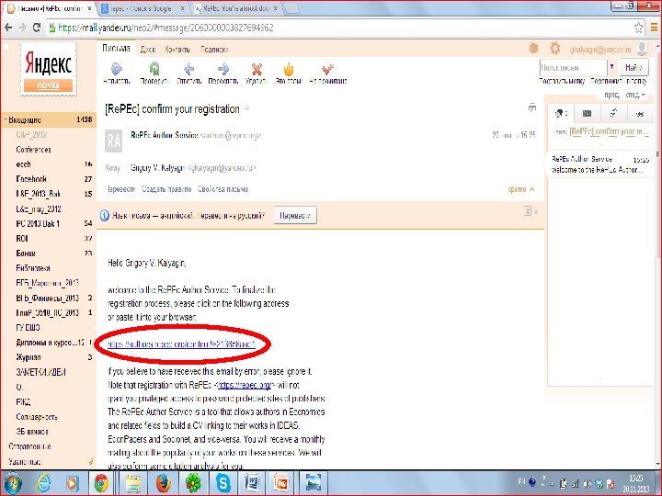Click the Яндекс Почта logo
662x496 pixels.
[x=49, y=70]
